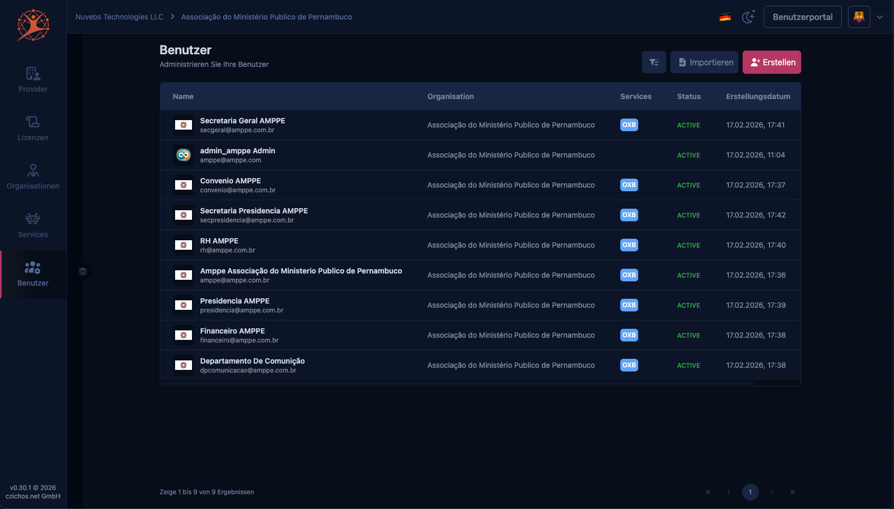Go to previous page of results

point(729,492)
